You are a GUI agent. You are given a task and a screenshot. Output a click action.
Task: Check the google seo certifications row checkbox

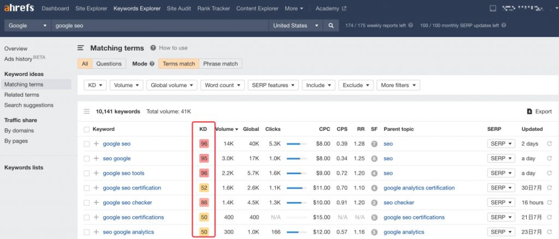[87, 217]
